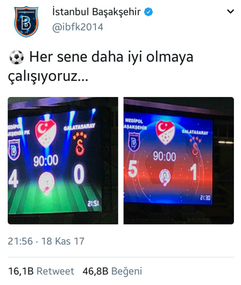This screenshot has height=285, width=241.
Task: Open the 5-1 scoreboard photo
Action: [179, 161]
